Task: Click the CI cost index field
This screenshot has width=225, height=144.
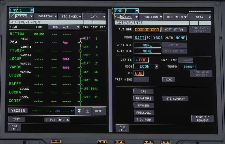Action: (139, 73)
